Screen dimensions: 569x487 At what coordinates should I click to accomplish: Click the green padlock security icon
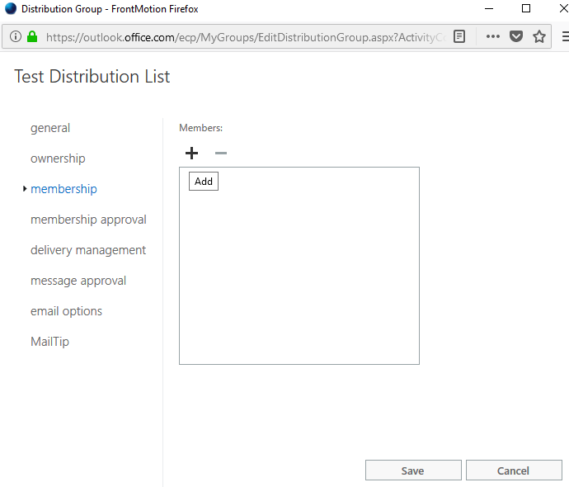click(32, 37)
